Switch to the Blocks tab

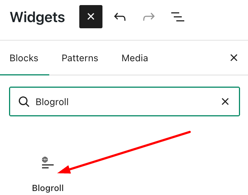[x=24, y=58]
